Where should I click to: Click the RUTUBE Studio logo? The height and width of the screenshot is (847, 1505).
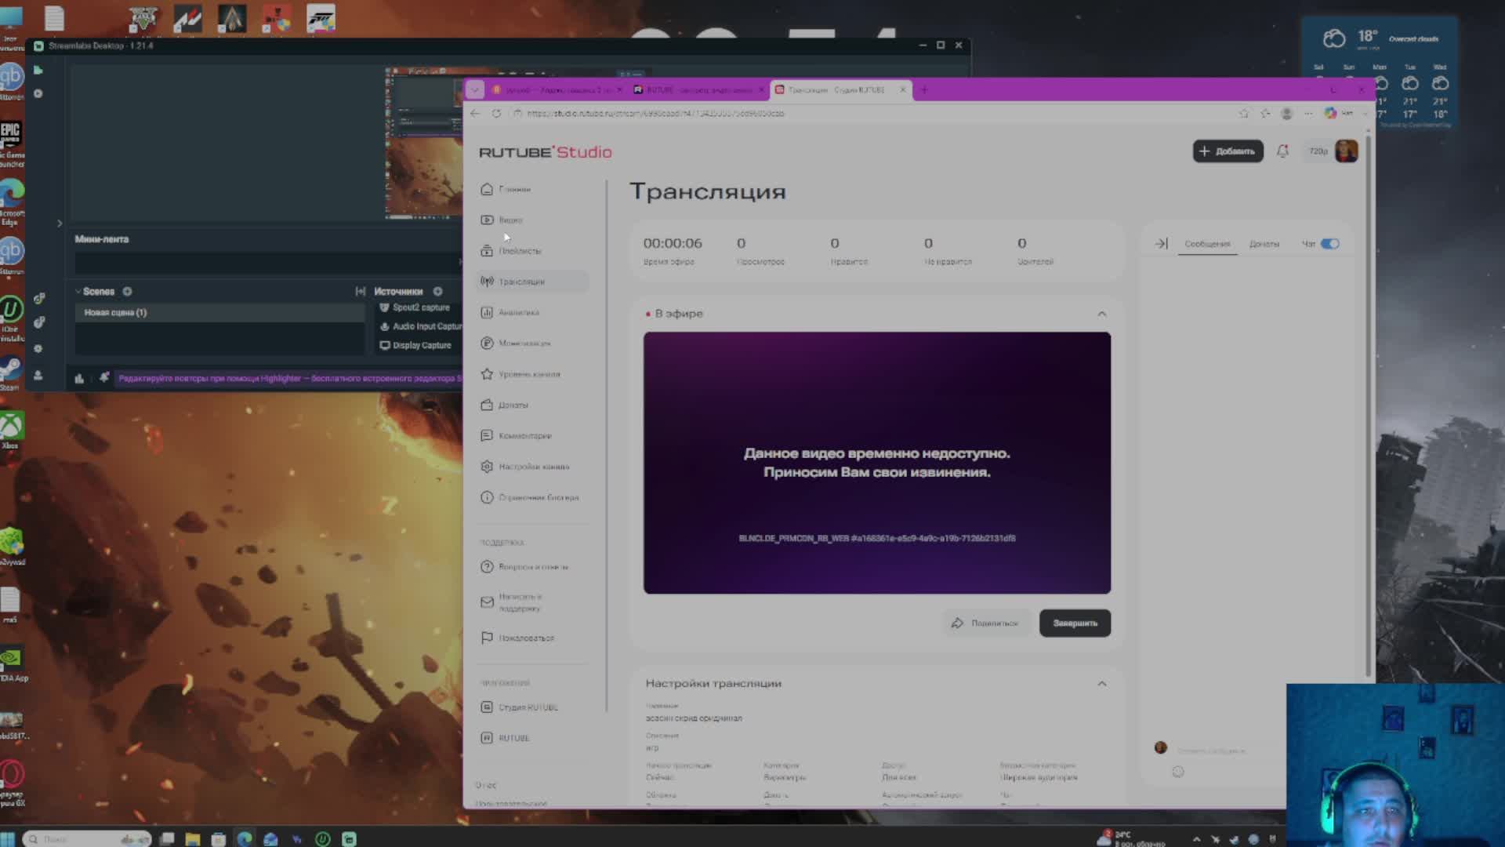[546, 152]
